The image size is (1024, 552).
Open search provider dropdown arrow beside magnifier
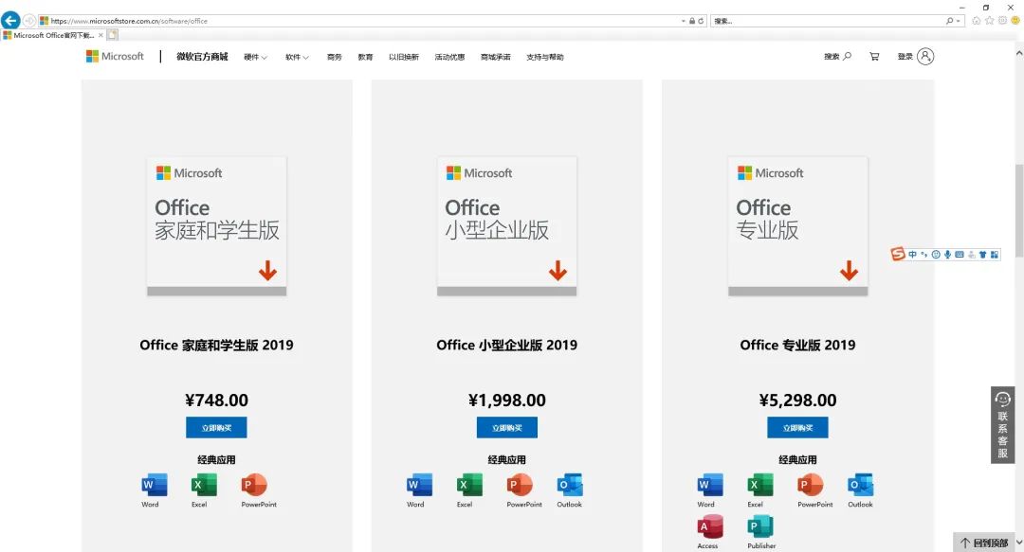point(958,21)
